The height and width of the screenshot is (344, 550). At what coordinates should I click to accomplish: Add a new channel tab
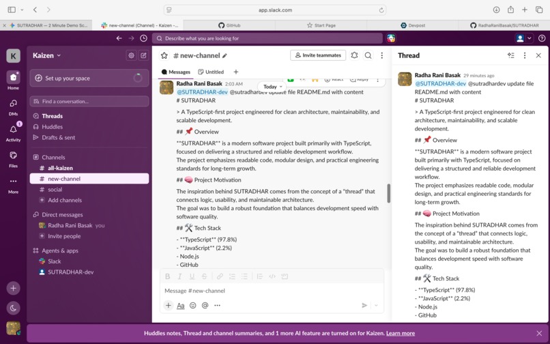[x=235, y=72]
